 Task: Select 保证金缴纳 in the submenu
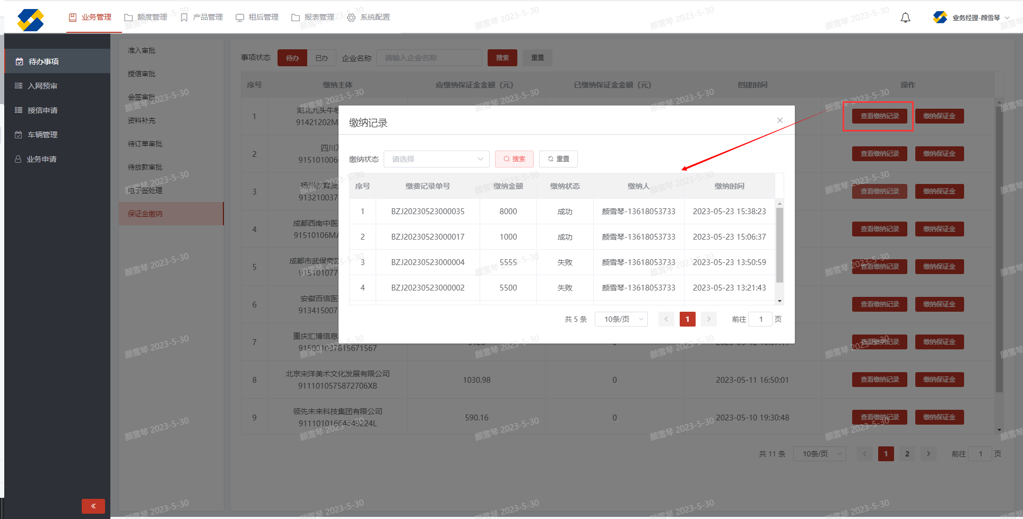click(x=145, y=214)
